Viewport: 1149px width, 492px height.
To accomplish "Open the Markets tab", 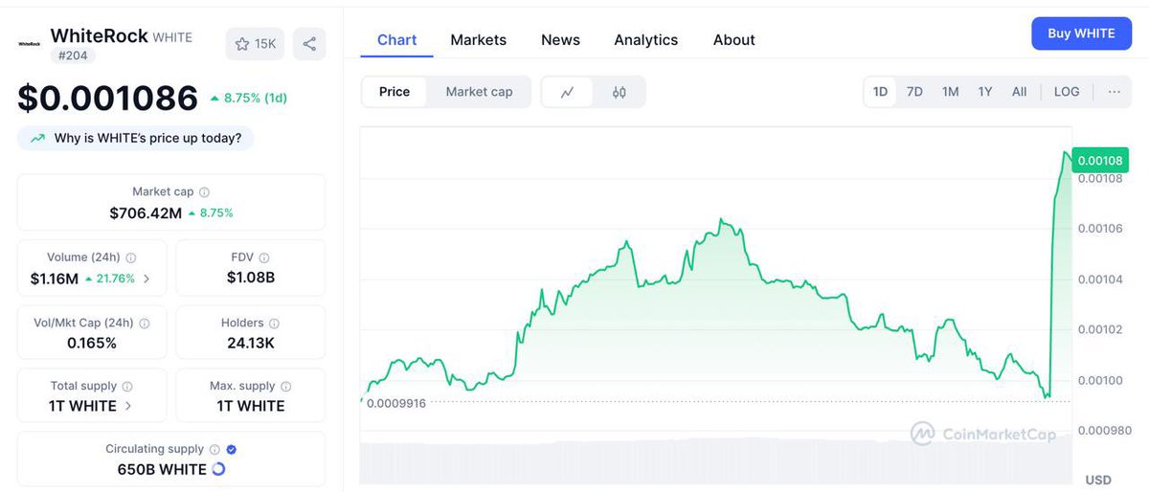I will (479, 40).
